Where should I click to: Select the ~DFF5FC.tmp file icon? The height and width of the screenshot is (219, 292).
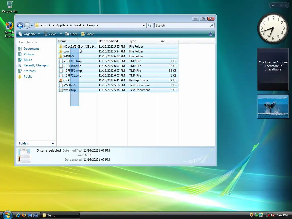pyautogui.click(x=61, y=71)
